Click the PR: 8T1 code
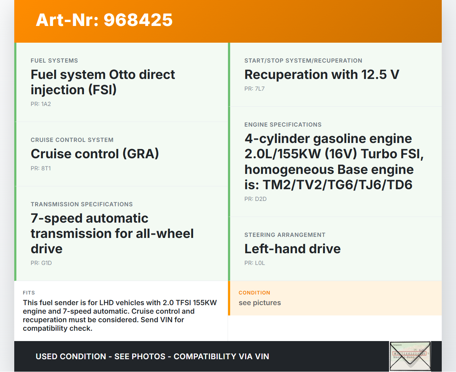Screen dimensions: 456x372 click(x=41, y=168)
